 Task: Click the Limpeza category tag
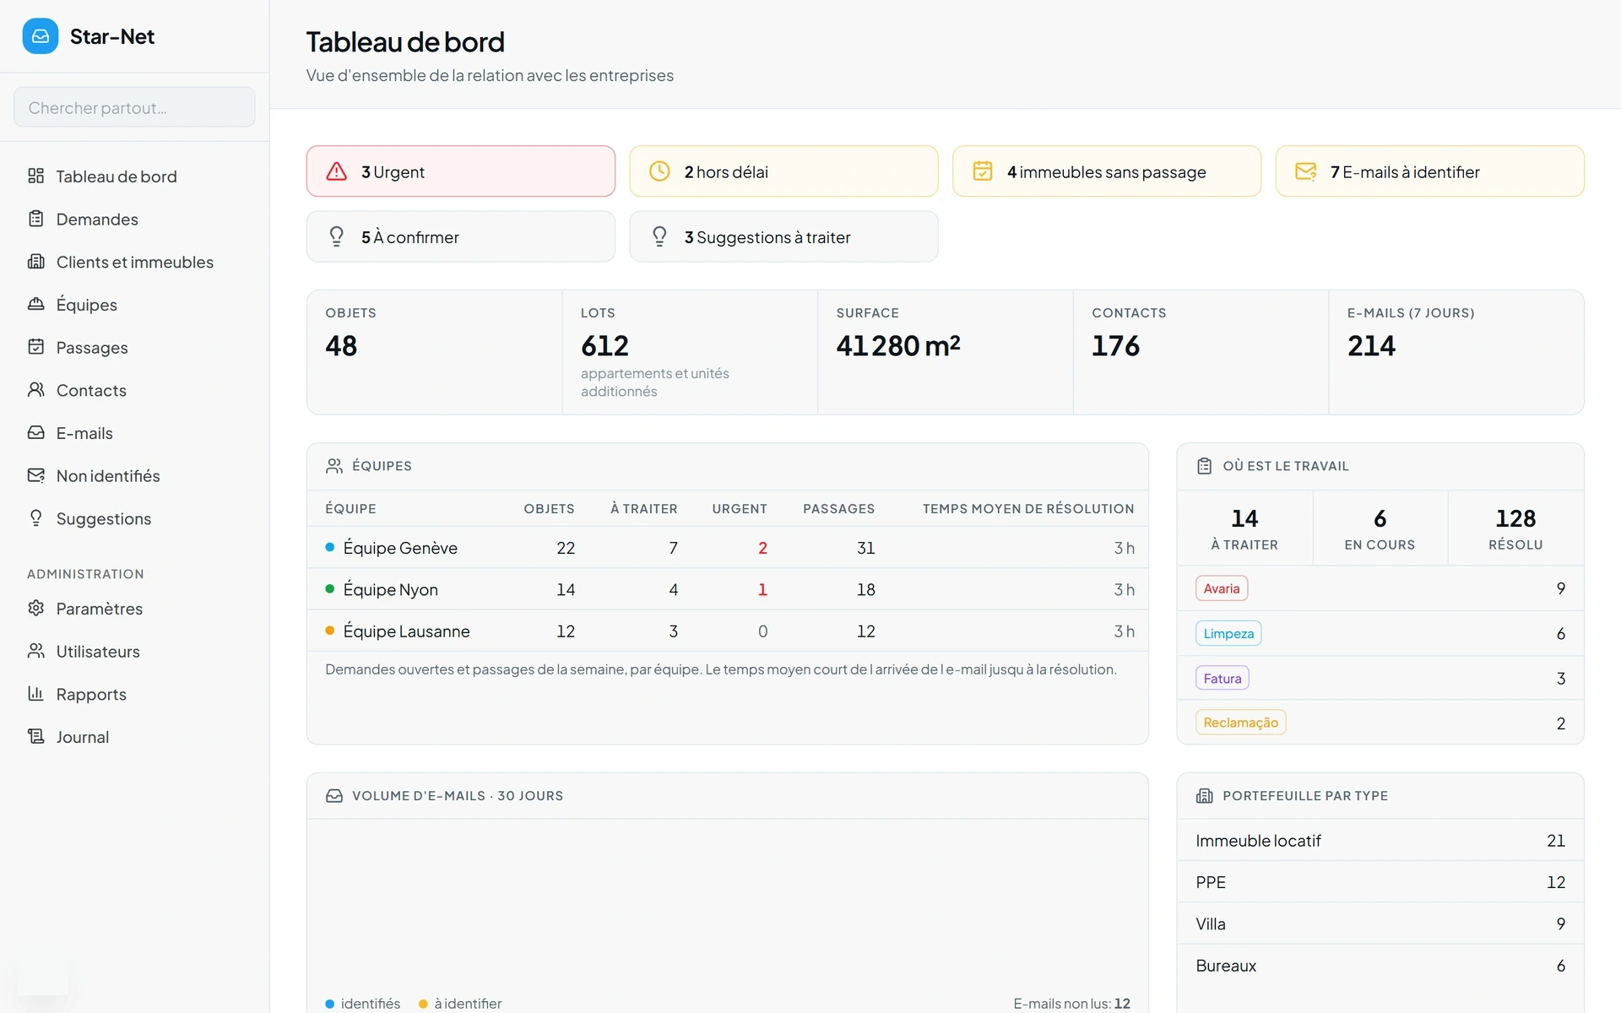click(x=1228, y=633)
